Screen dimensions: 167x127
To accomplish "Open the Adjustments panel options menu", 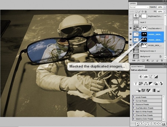I will [x=165, y=67].
